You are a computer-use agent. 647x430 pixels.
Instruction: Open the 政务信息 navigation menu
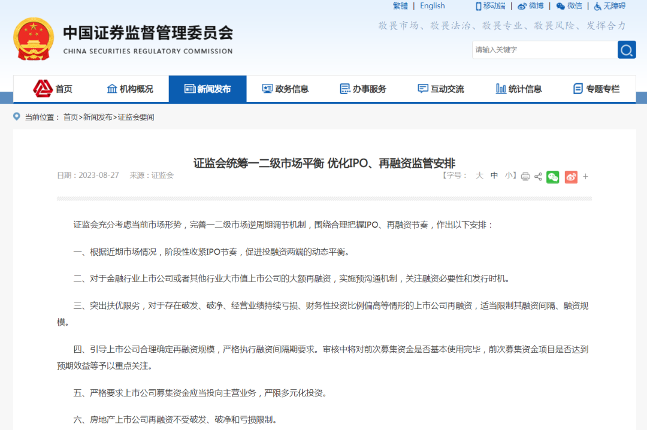(285, 89)
